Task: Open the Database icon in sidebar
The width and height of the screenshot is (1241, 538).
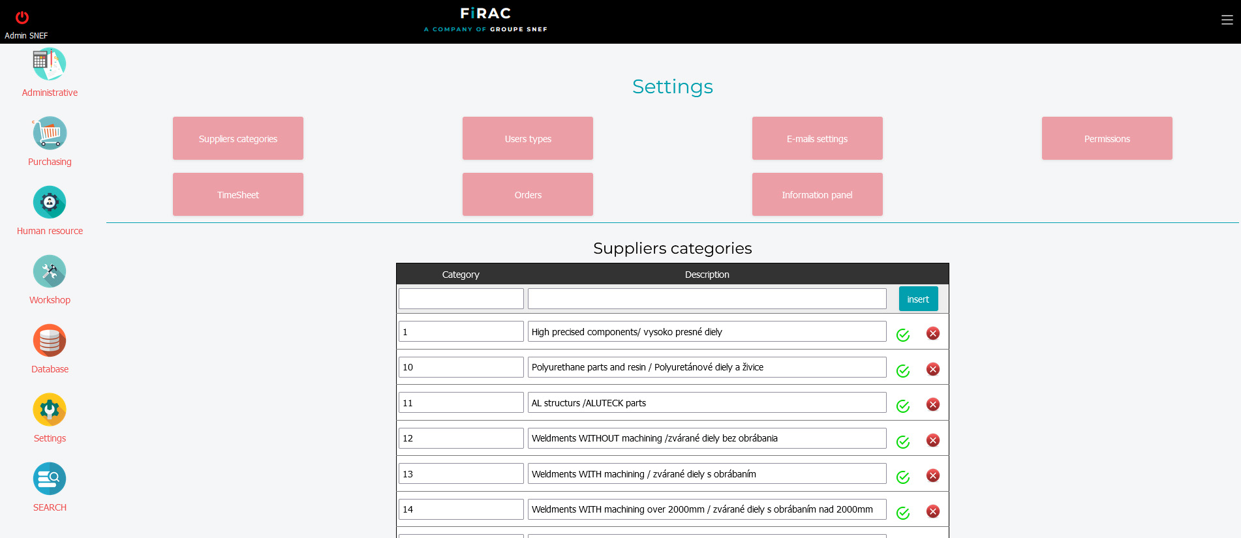Action: 50,341
